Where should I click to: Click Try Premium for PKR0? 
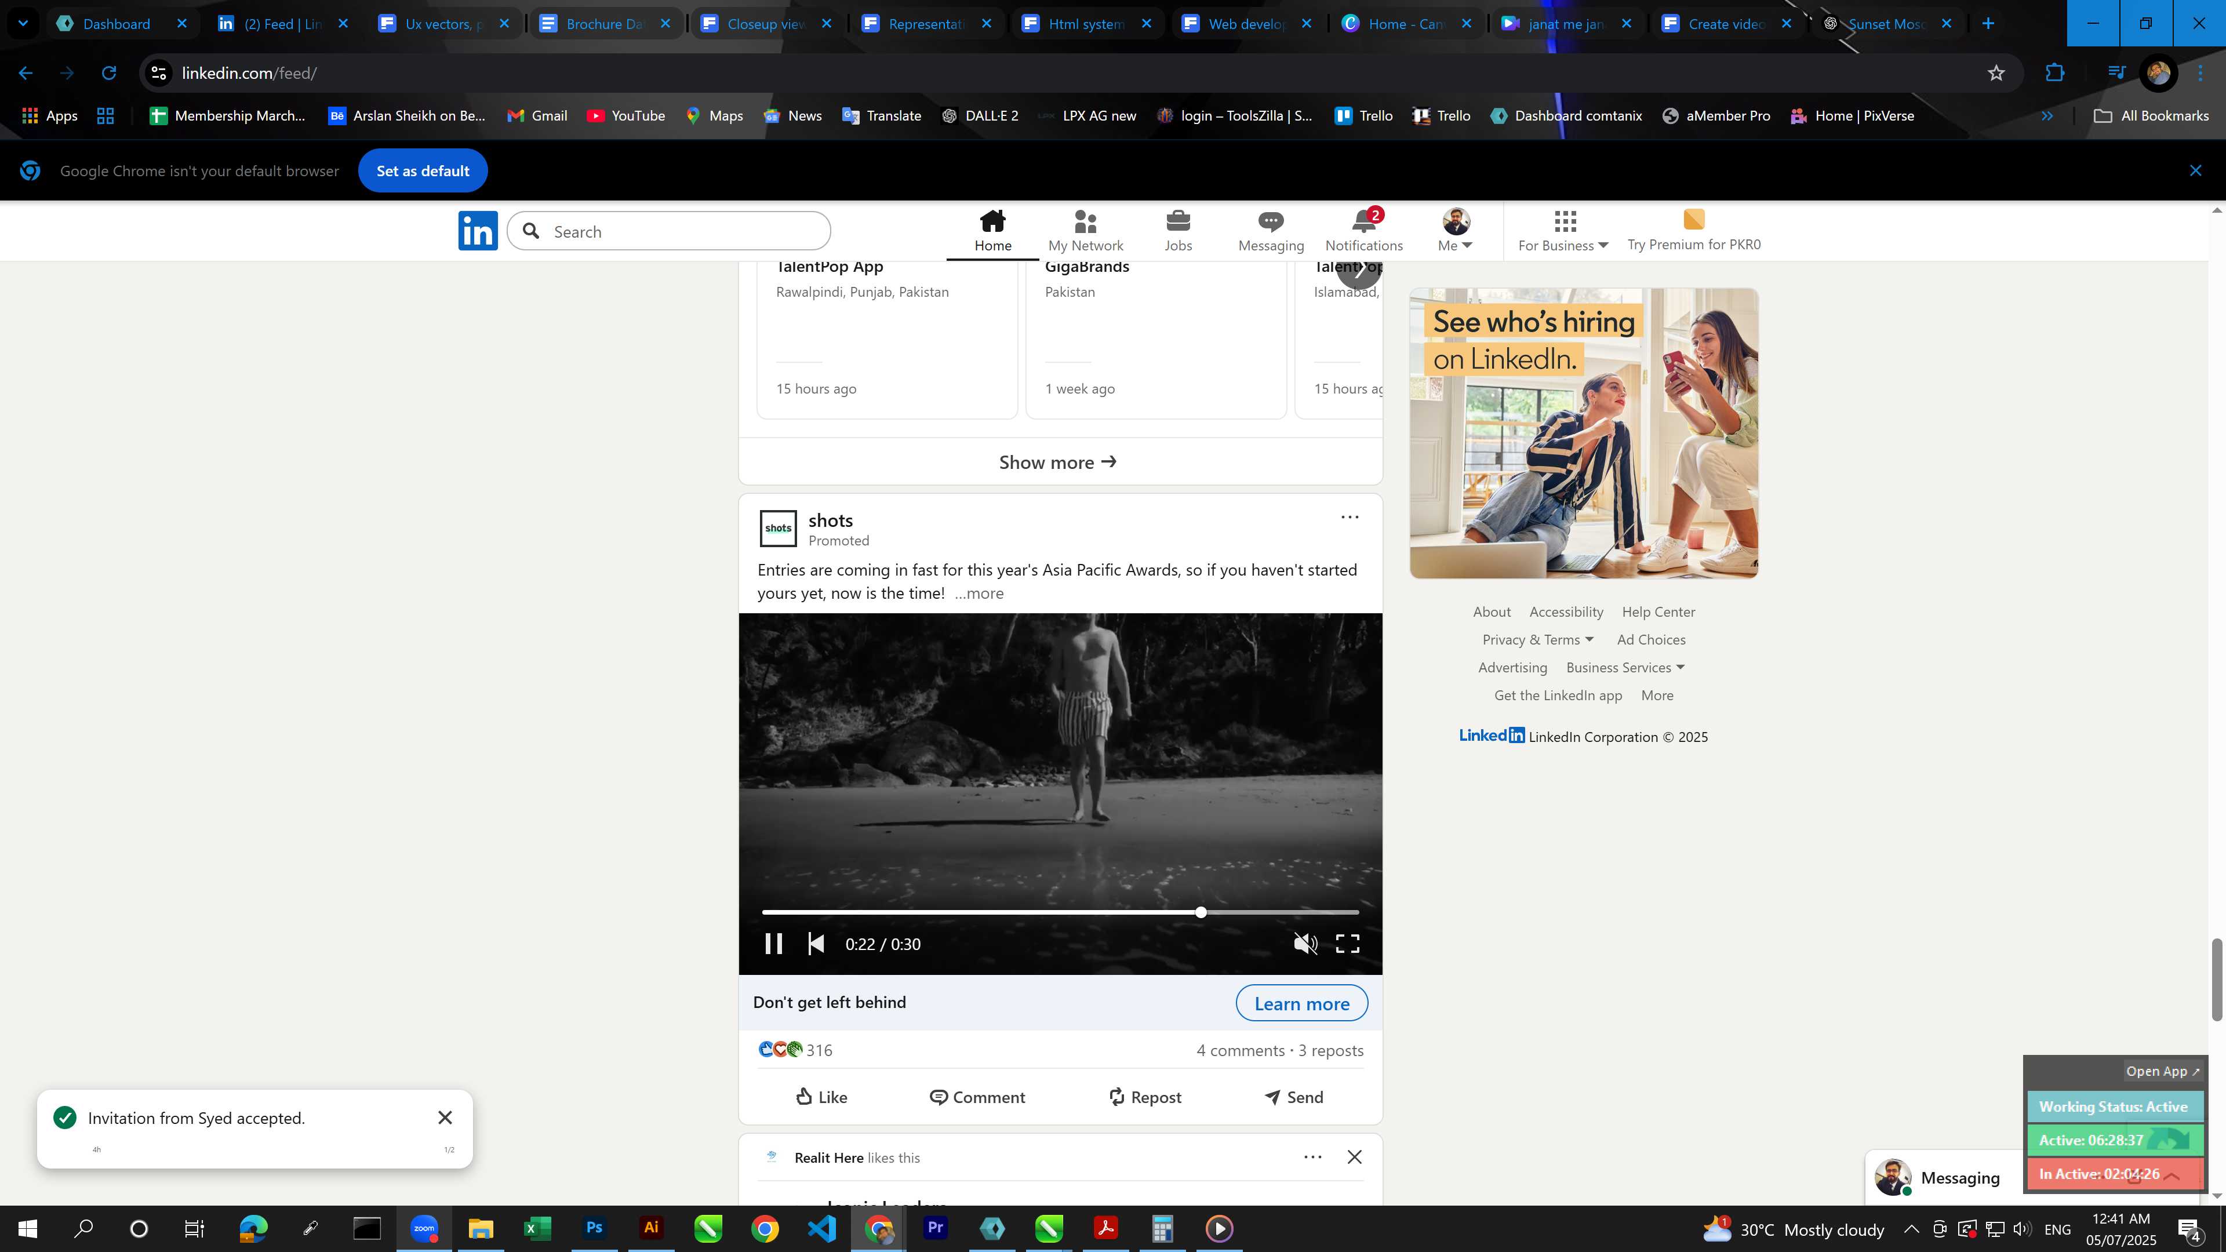1694,231
